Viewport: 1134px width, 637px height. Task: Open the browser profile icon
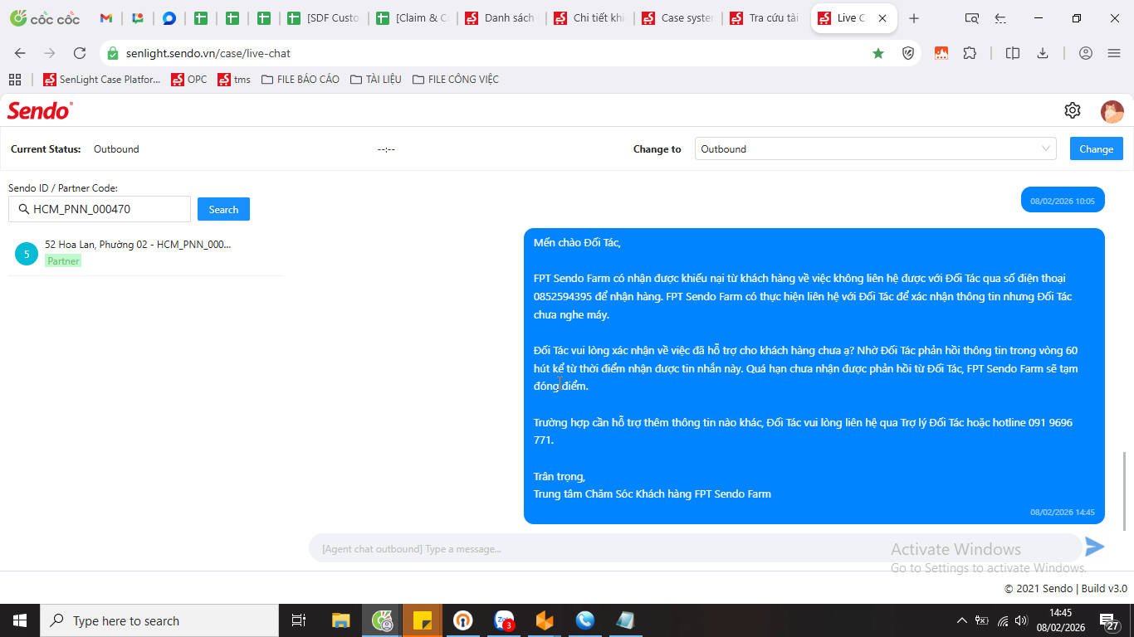pos(1086,53)
